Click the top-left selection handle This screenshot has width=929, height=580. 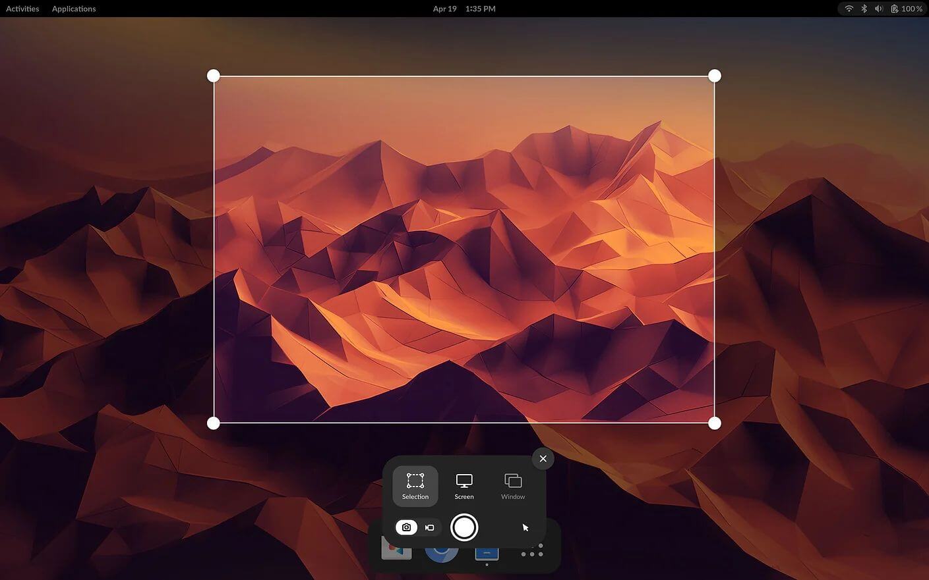point(213,75)
